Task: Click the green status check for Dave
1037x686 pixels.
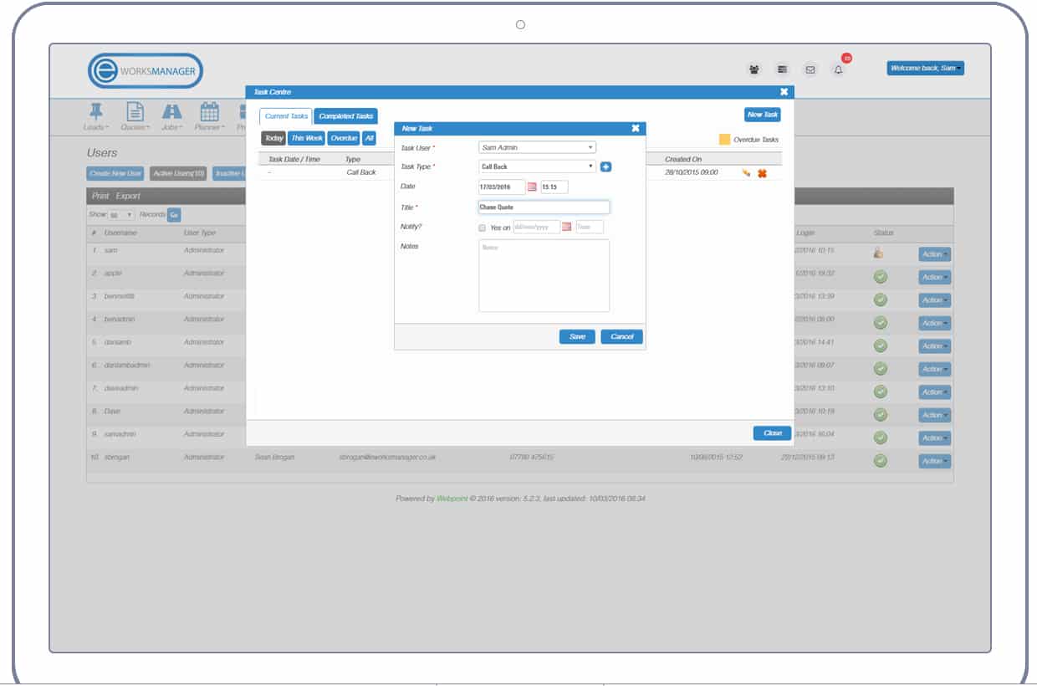Action: (881, 414)
